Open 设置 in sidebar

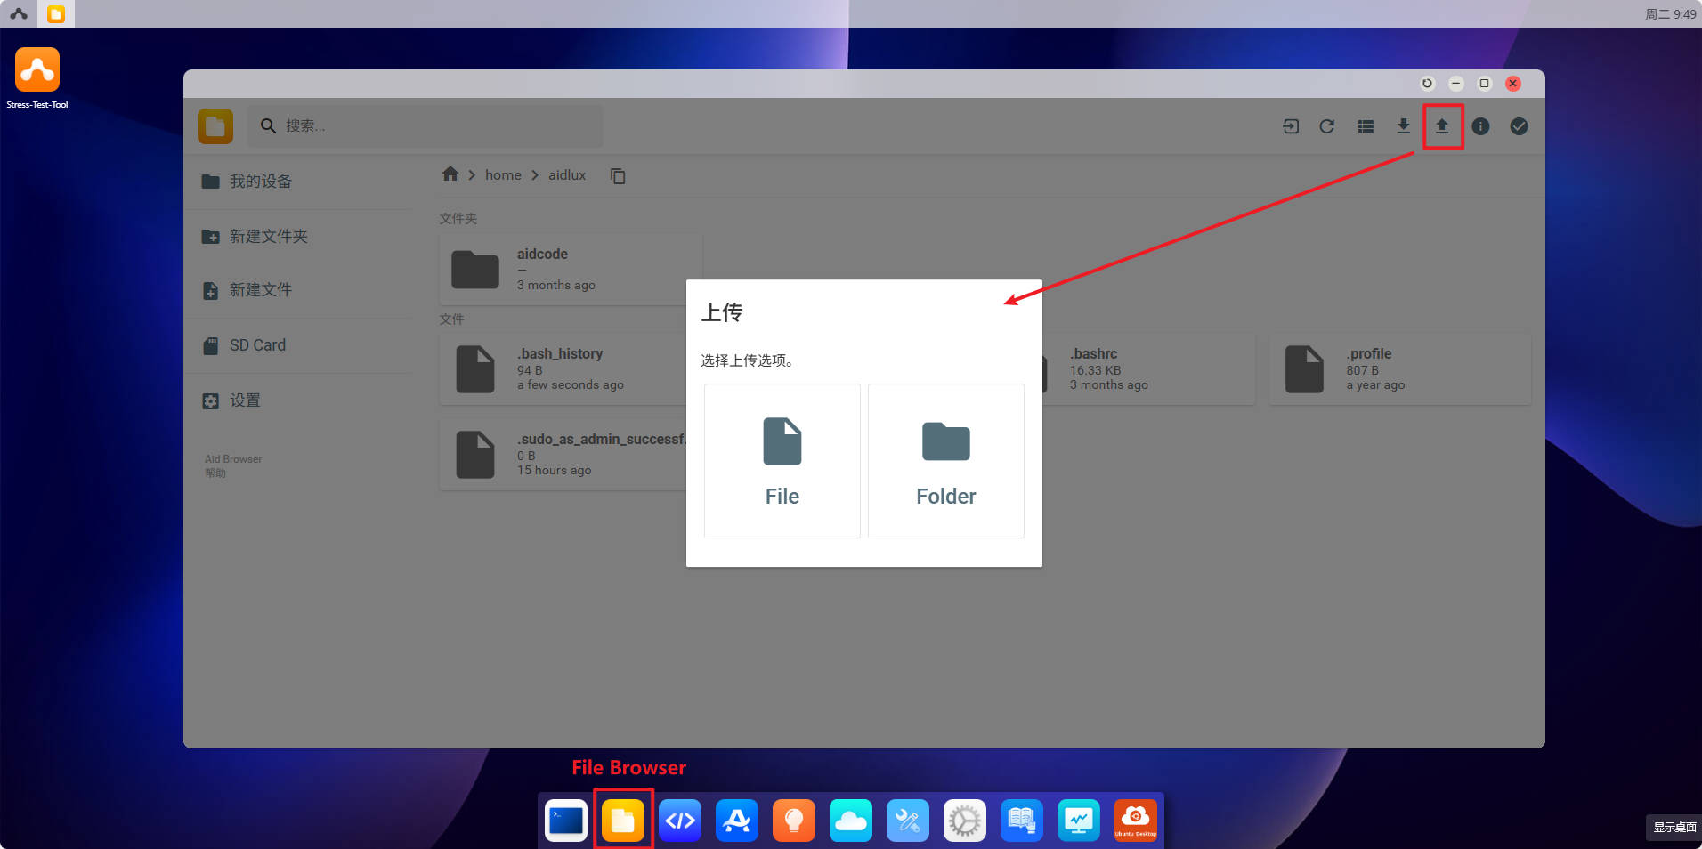245,400
